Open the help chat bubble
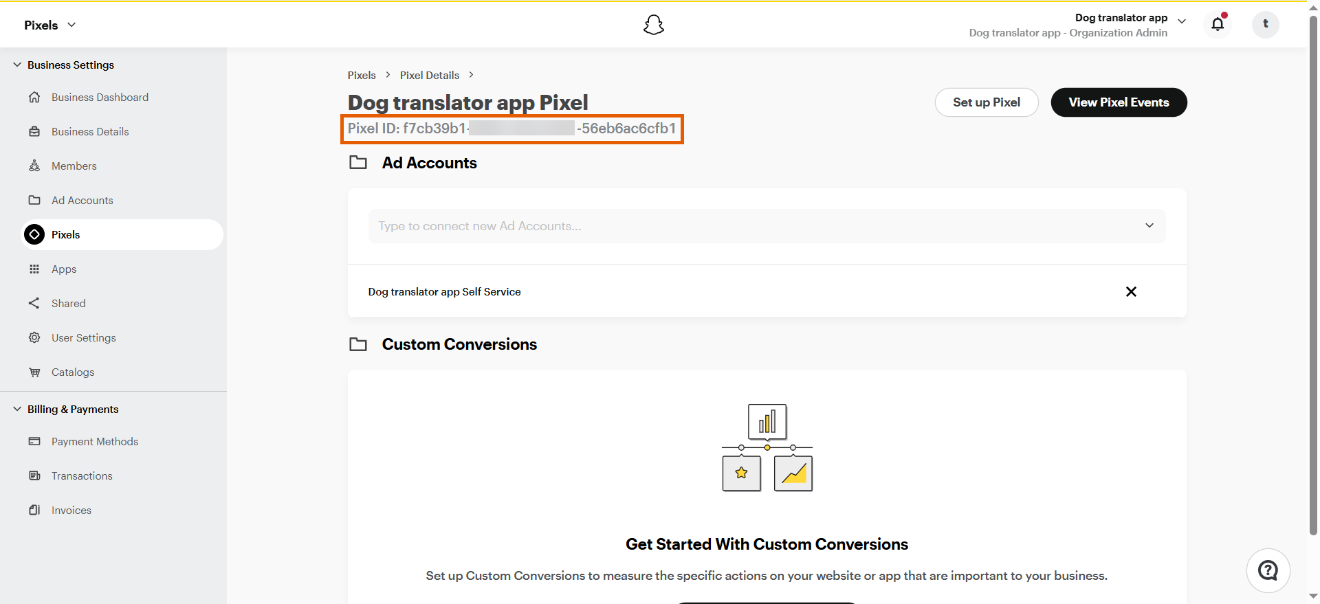This screenshot has height=604, width=1320. (1268, 570)
